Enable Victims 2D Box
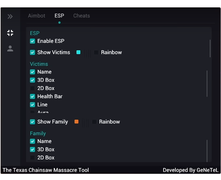 (32, 88)
